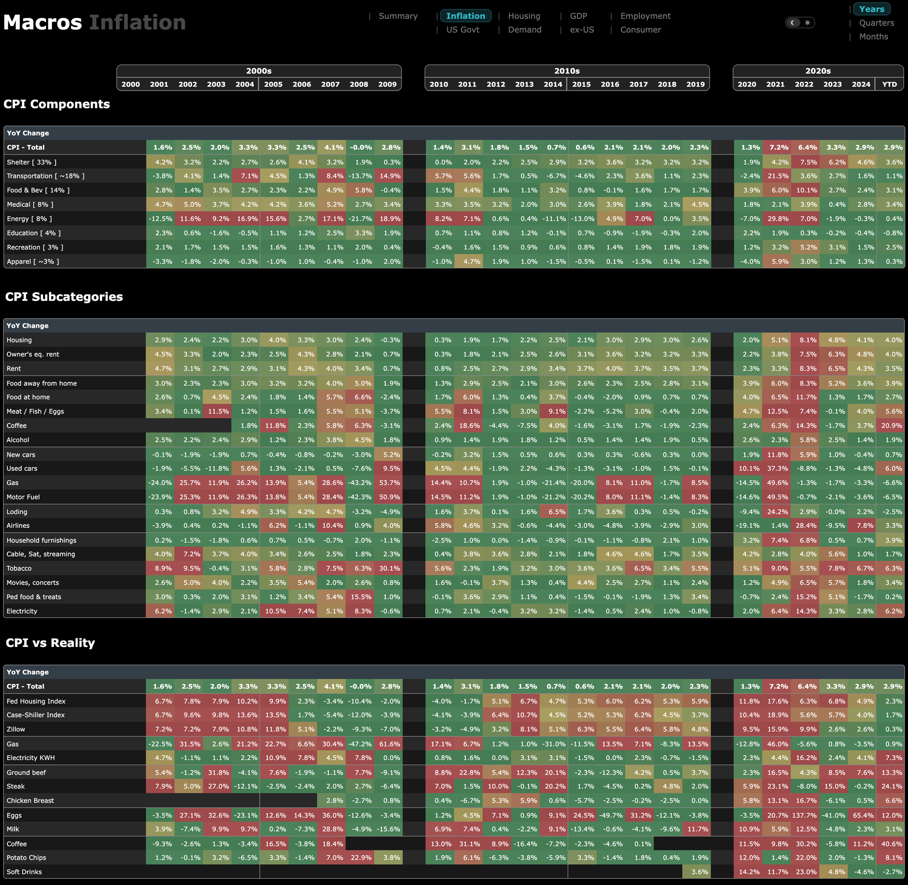This screenshot has height=885, width=908.
Task: Go to the GDP section
Action: [x=578, y=16]
